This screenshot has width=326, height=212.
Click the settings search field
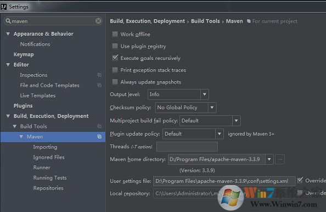click(53, 21)
